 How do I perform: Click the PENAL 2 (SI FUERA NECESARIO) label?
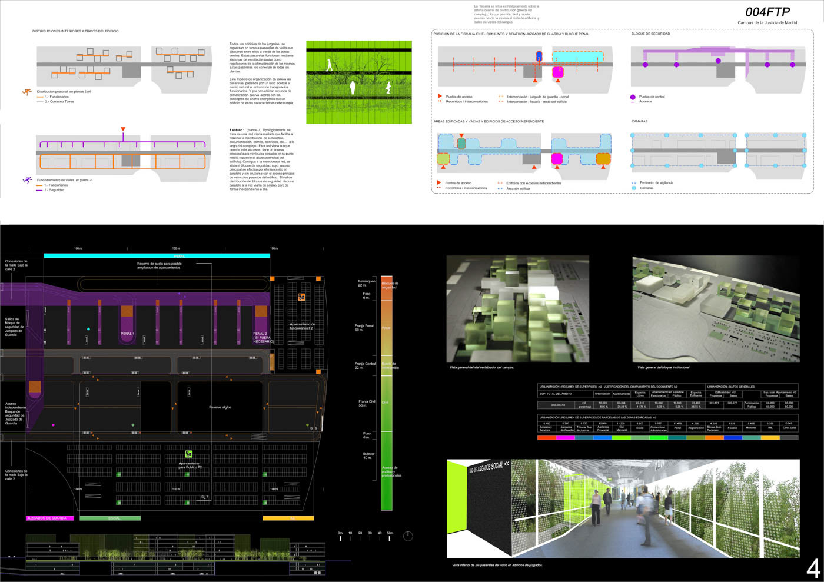point(264,337)
